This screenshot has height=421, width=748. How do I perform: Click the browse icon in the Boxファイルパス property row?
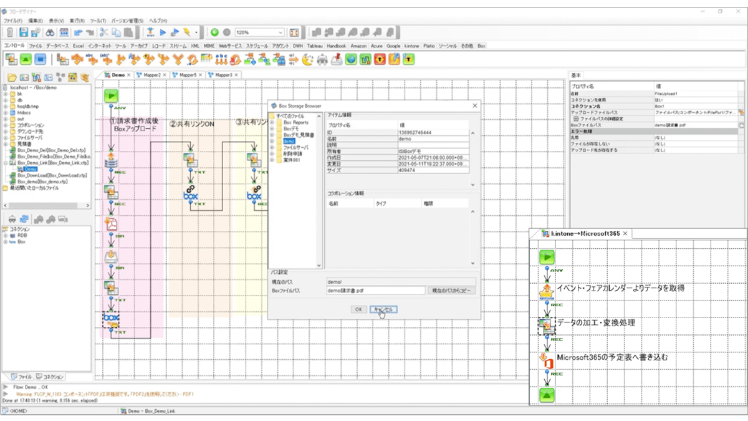coord(742,125)
